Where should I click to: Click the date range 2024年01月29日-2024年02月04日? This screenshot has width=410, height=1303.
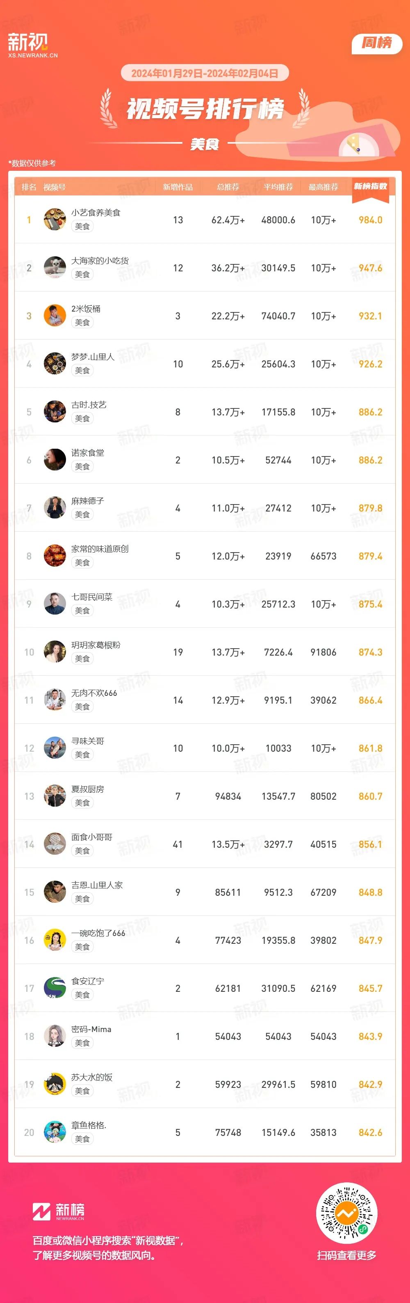(x=205, y=73)
